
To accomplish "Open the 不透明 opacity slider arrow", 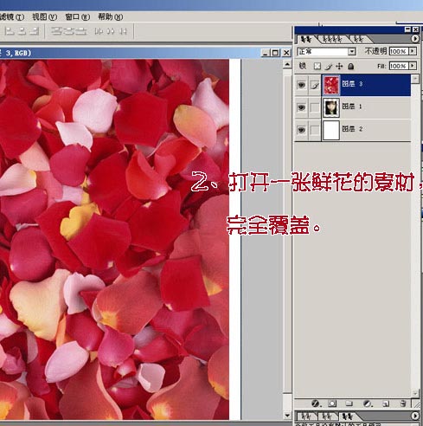I will 413,51.
